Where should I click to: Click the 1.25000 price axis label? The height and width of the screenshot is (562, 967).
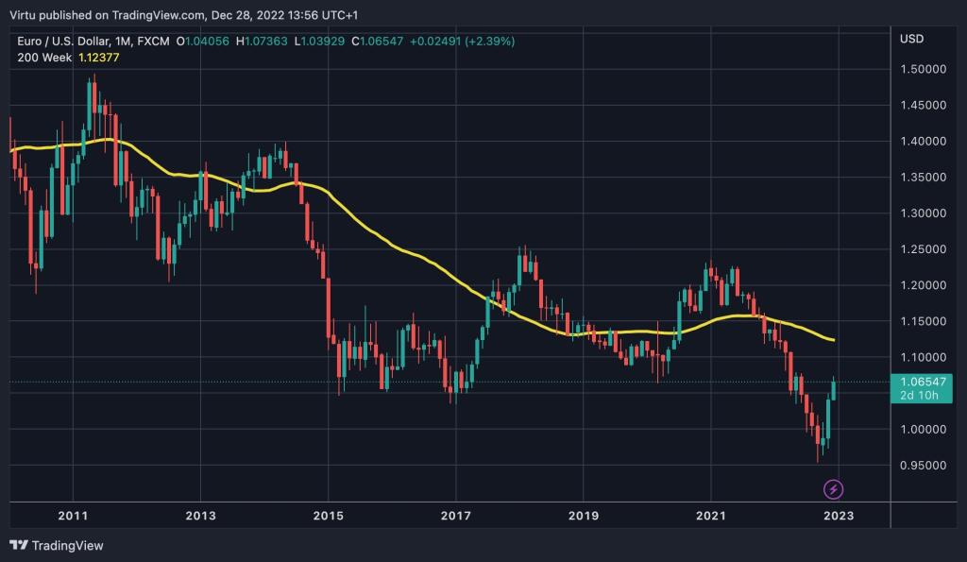coord(924,249)
